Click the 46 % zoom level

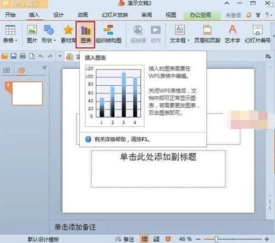click(185, 239)
